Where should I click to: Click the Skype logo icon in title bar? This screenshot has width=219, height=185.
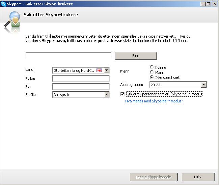tap(3, 4)
